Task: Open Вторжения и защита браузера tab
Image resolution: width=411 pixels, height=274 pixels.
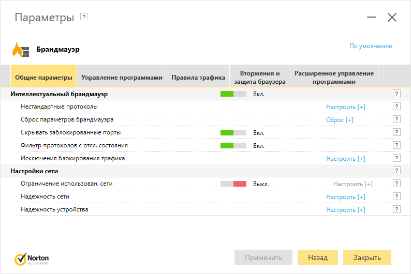Action: (260, 76)
